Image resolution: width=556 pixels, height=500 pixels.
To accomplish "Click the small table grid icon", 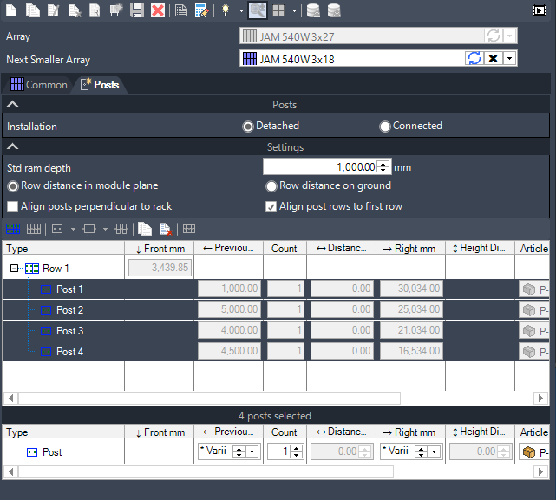I will 189,229.
